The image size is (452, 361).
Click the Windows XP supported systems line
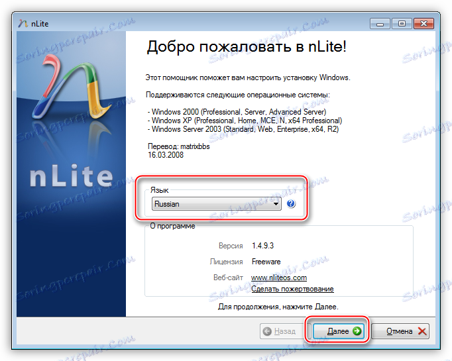pyautogui.click(x=245, y=121)
